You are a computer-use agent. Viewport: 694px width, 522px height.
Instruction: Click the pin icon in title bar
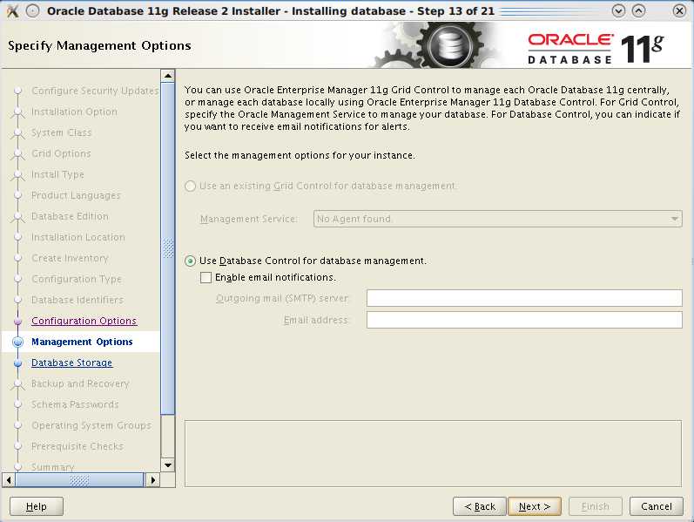[32, 11]
